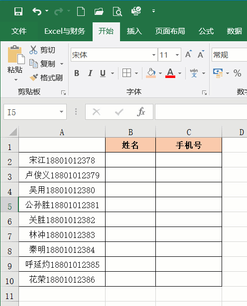Open fill color dropdown arrow
The image size is (247, 306).
pos(160,74)
